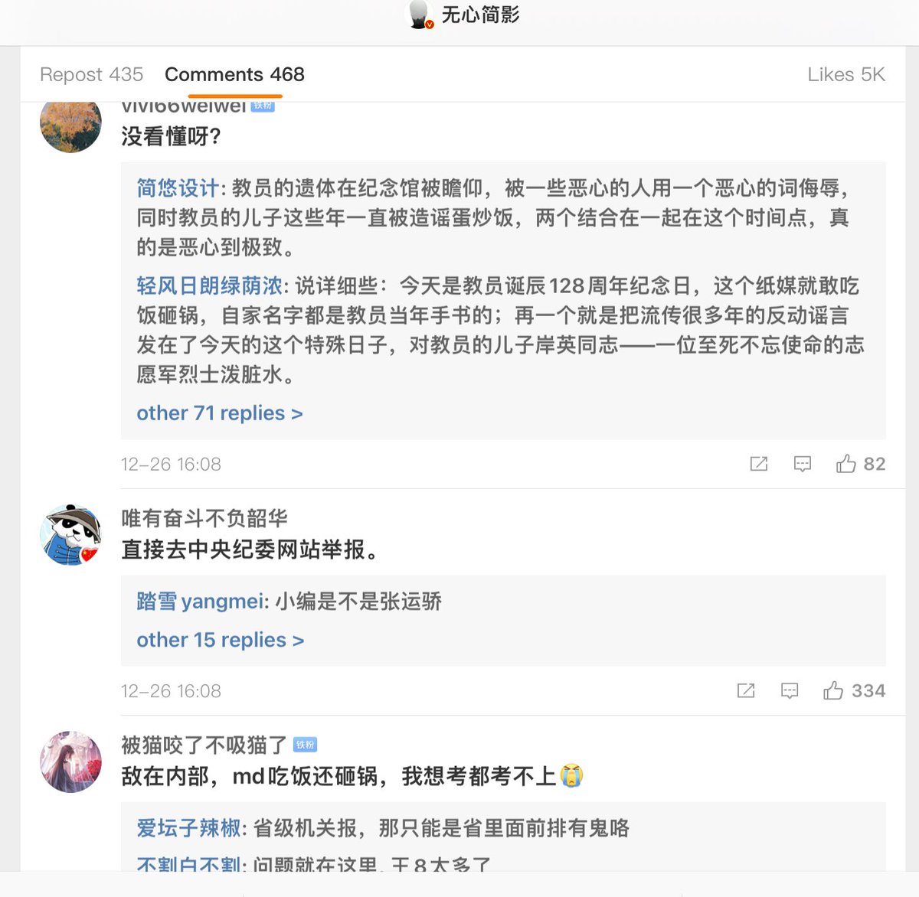Viewport: 919px width, 897px height.
Task: Click share icon on the 334-likes comment
Action: point(745,691)
